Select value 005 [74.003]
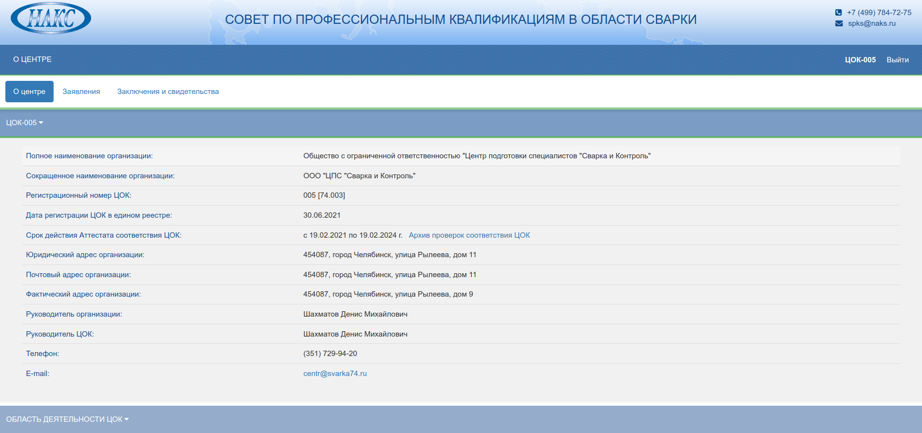922x433 pixels. [x=324, y=195]
